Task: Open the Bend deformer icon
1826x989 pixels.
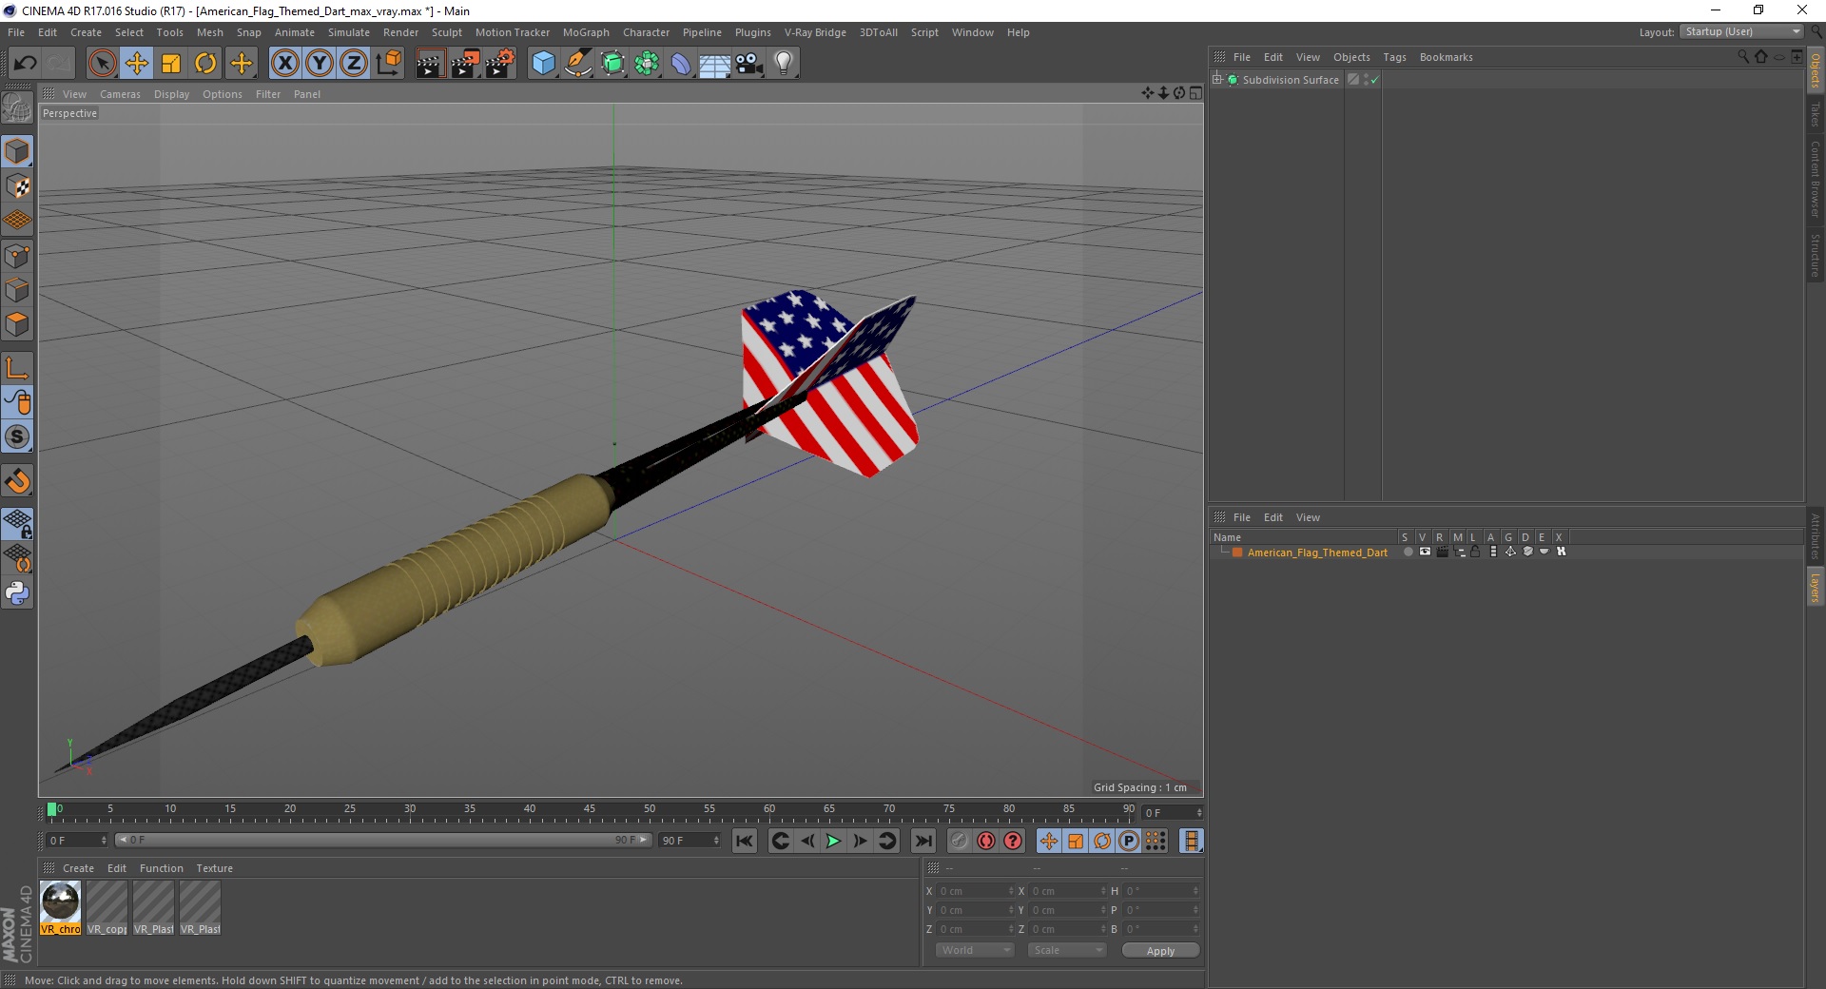Action: [681, 64]
